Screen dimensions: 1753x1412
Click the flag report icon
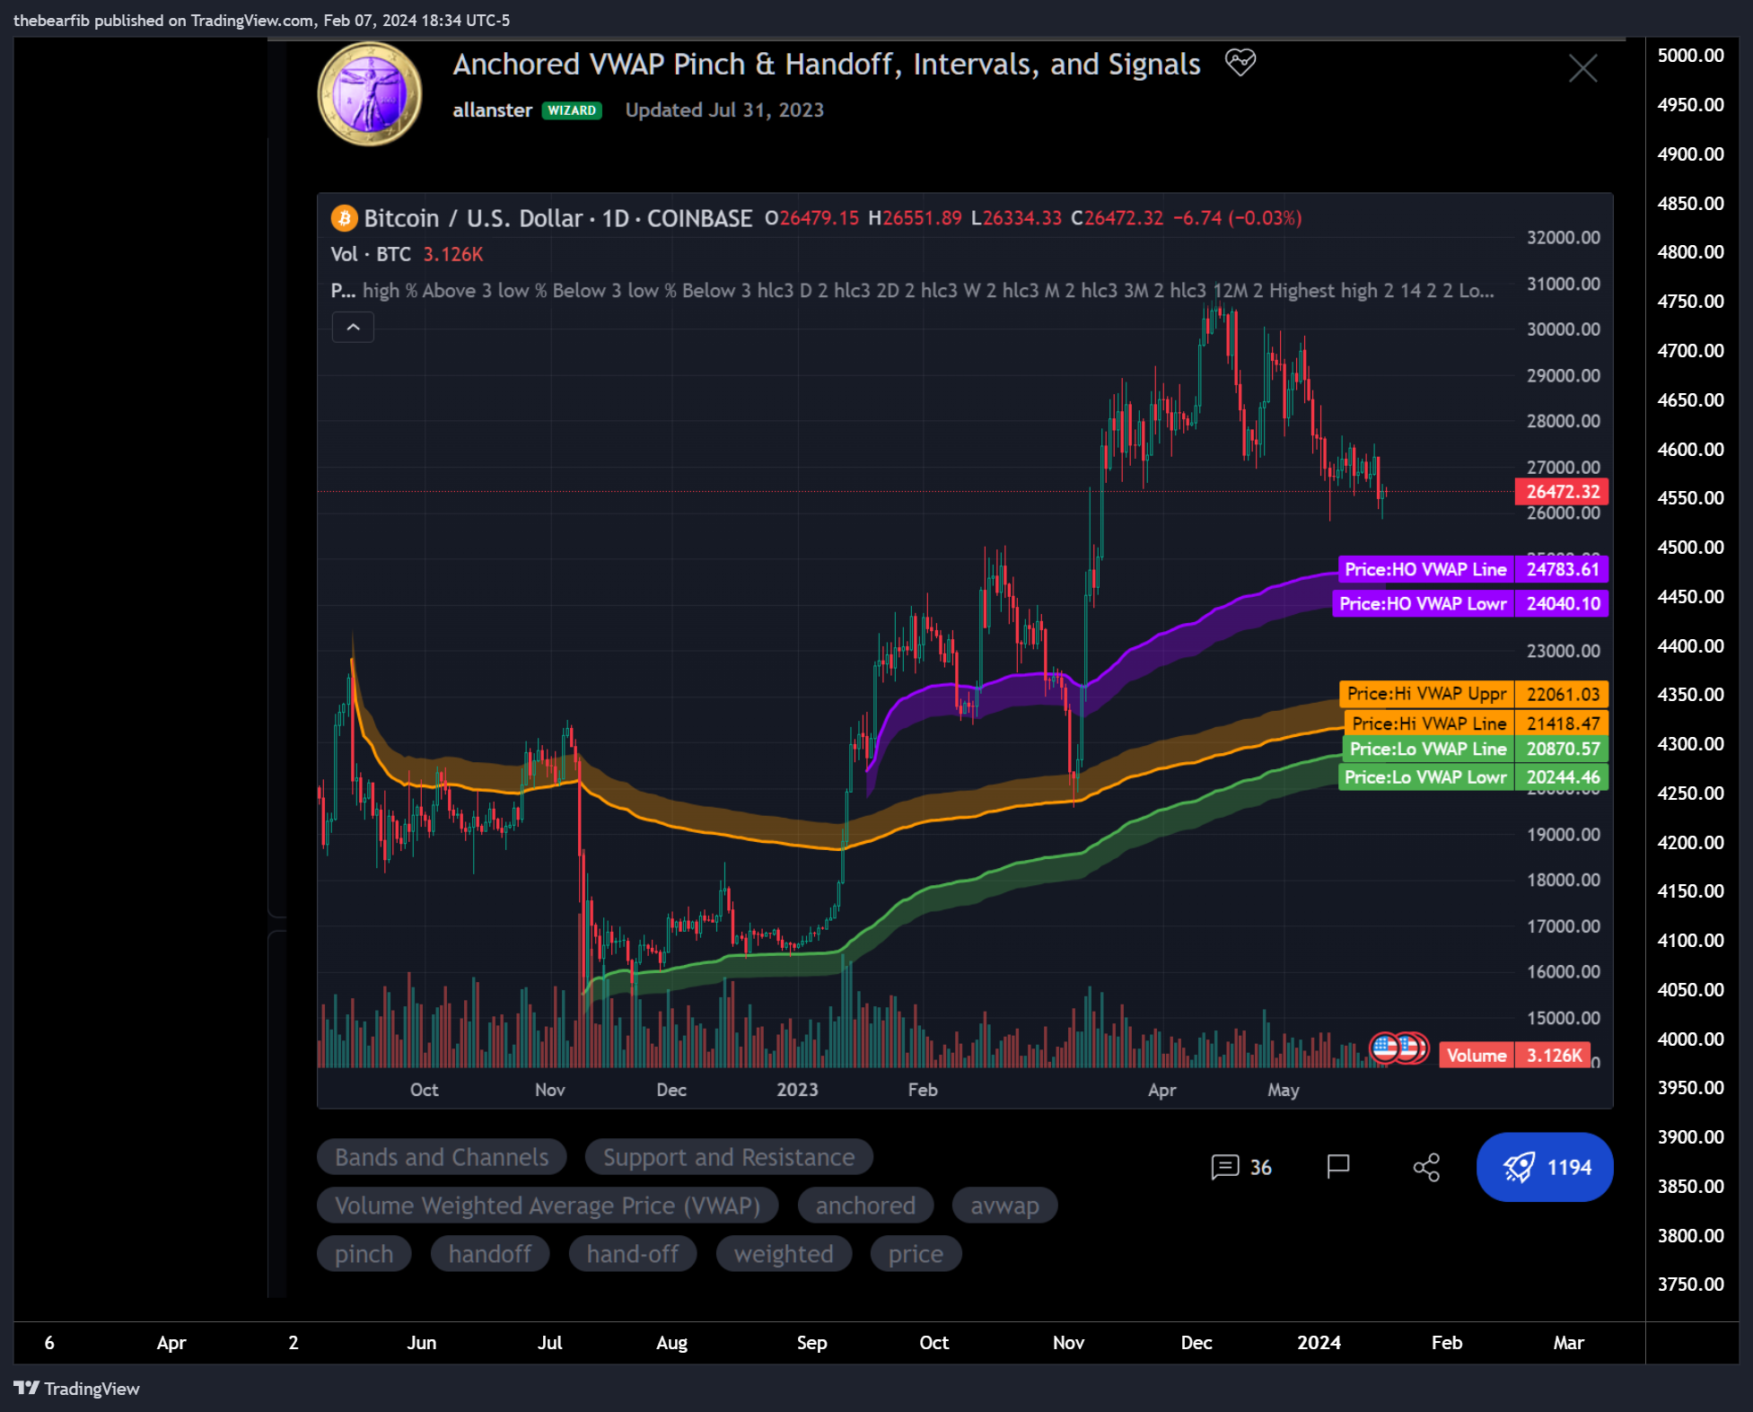[1338, 1166]
